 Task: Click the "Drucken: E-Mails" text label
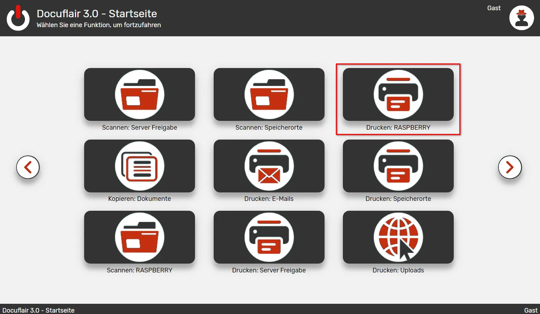[x=269, y=199]
